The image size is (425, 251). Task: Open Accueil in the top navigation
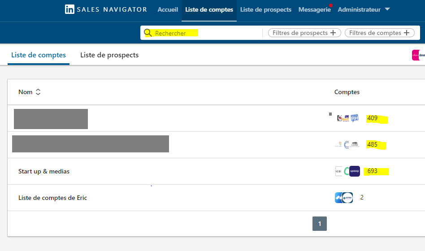point(168,9)
